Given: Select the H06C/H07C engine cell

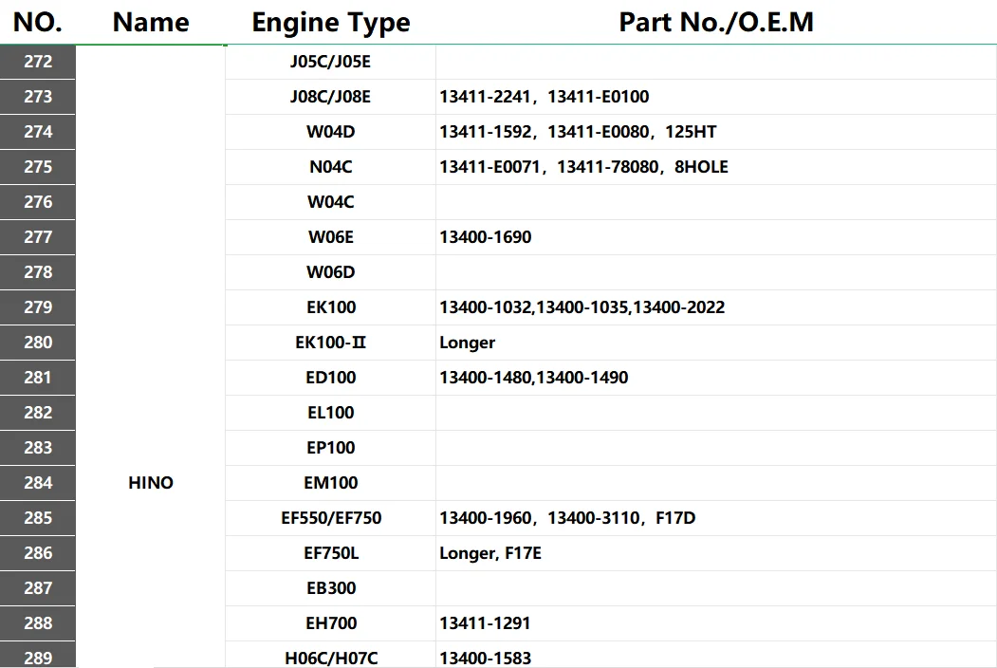Looking at the screenshot, I should tap(331, 657).
